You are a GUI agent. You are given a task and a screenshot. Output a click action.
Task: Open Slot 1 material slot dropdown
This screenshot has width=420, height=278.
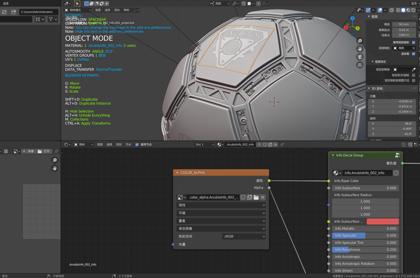click(x=205, y=145)
